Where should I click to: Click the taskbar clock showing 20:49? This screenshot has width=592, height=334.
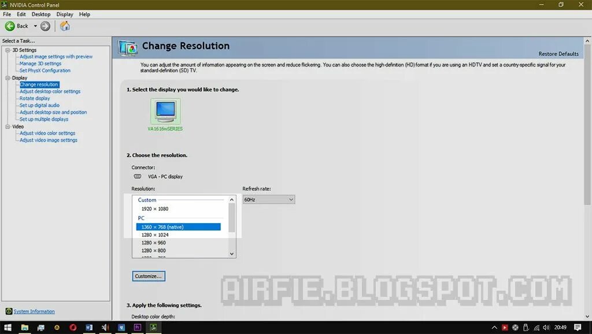(560, 328)
